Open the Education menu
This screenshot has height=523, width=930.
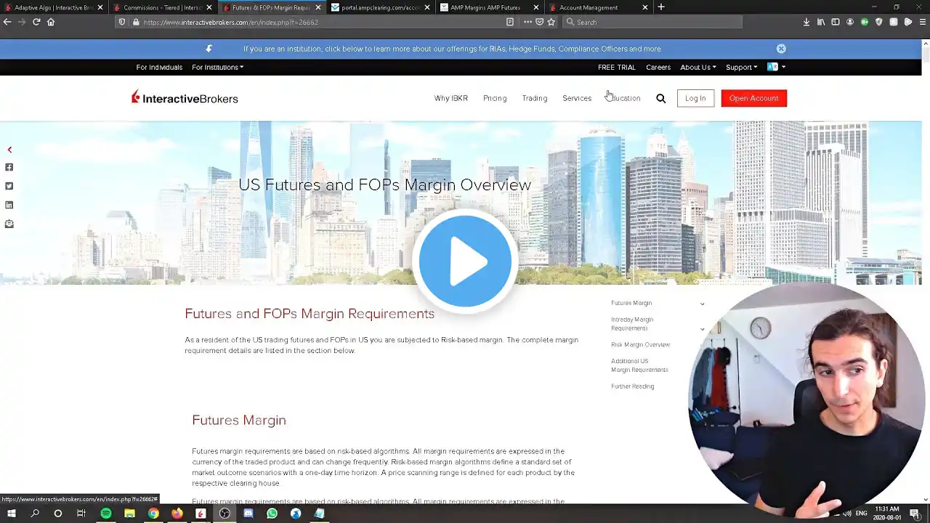(624, 98)
